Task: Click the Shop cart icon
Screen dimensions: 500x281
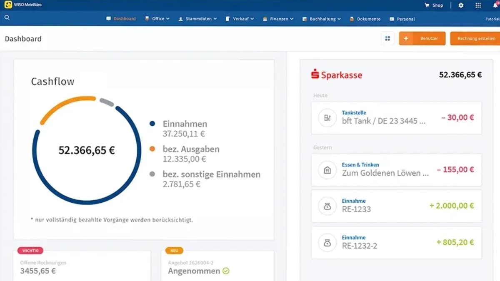Action: [427, 5]
